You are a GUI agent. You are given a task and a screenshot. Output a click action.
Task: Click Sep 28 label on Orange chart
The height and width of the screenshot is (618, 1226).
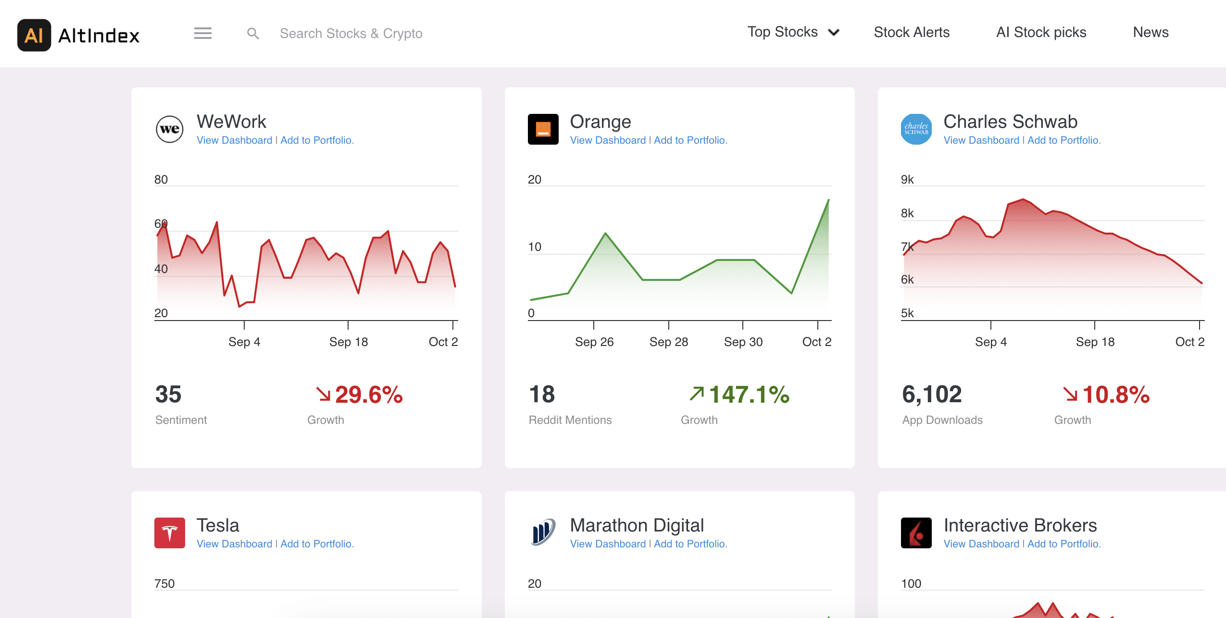tap(669, 342)
